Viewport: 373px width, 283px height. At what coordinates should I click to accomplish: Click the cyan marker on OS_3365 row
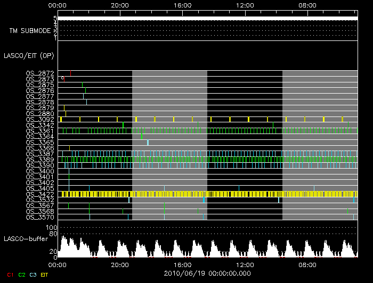[x=148, y=143]
